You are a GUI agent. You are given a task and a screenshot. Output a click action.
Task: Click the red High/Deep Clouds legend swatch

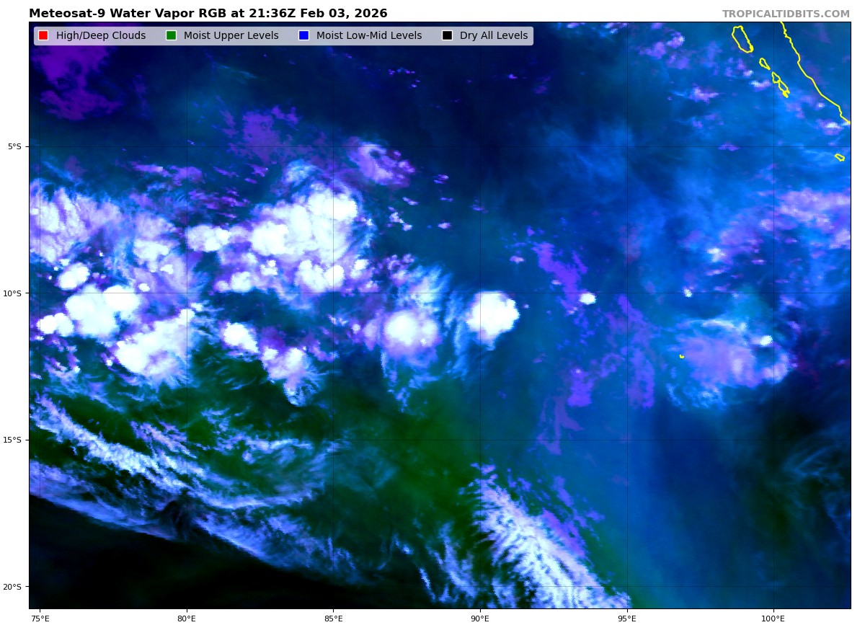(43, 36)
